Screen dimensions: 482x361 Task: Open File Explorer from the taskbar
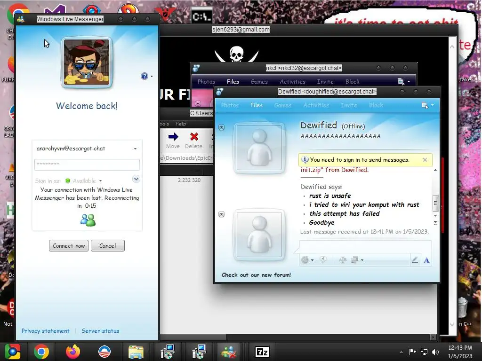tap(136, 352)
